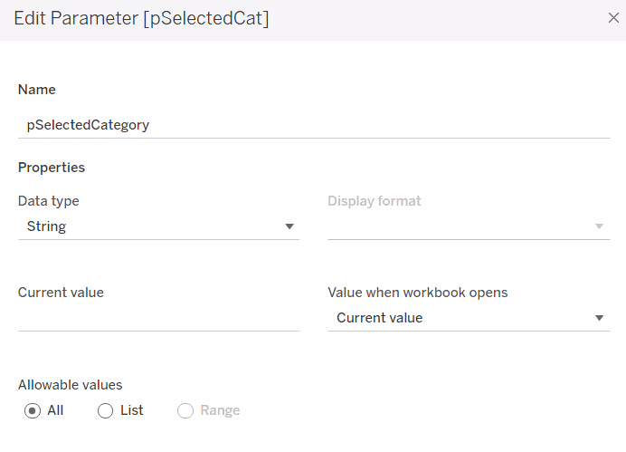
Task: Expand the Value when workbook opens dropdown
Action: click(x=468, y=318)
